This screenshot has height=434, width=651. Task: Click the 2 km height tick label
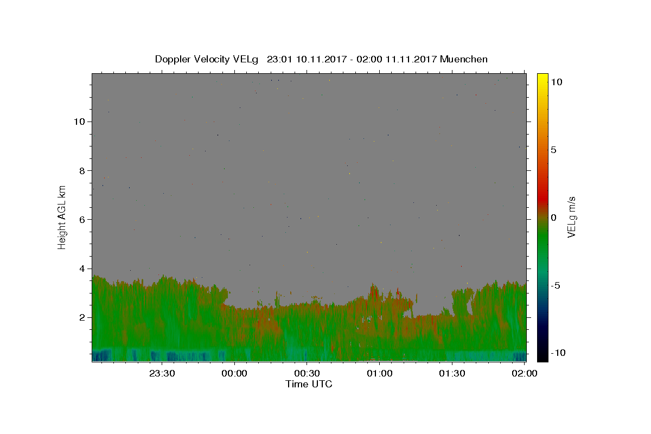coord(81,317)
